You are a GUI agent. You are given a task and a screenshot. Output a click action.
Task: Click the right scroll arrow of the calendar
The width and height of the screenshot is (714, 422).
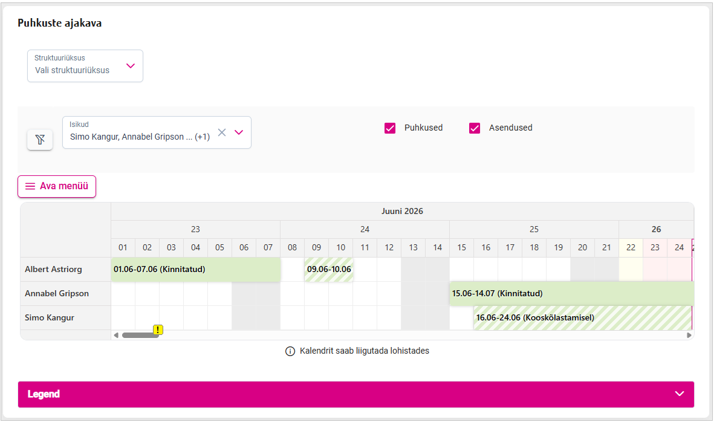[x=689, y=335]
